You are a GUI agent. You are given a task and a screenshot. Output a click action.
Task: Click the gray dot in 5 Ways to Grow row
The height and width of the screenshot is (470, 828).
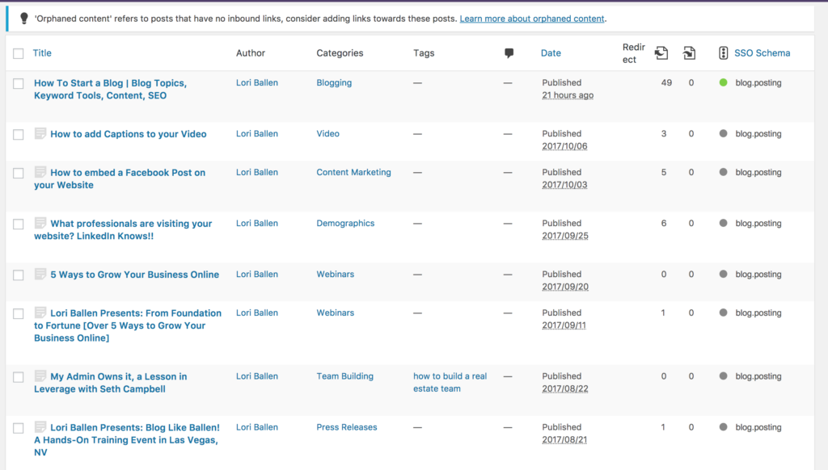point(724,274)
